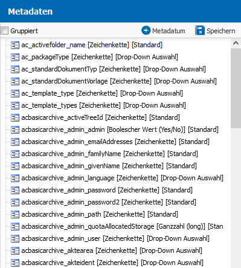Screen dimensions: 241x268
Task: Click the icon next to ac_packageType
Action: [15, 57]
